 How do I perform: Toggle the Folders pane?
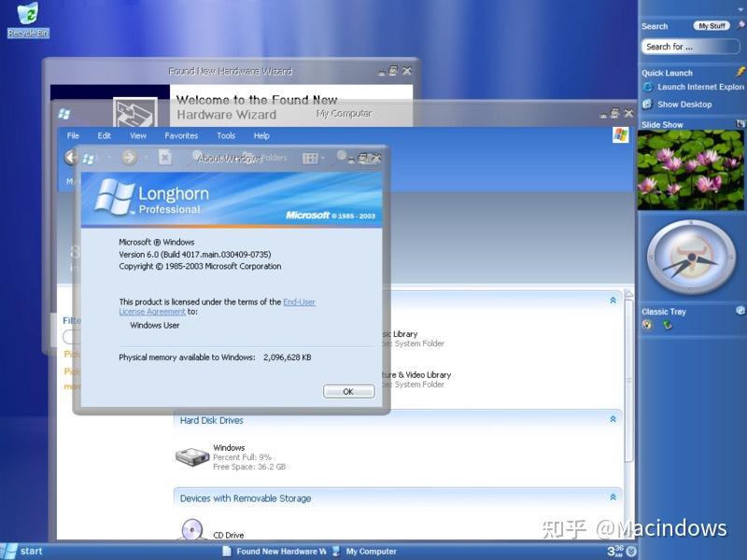[274, 159]
